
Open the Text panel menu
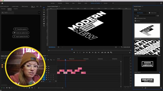pos(34,6)
